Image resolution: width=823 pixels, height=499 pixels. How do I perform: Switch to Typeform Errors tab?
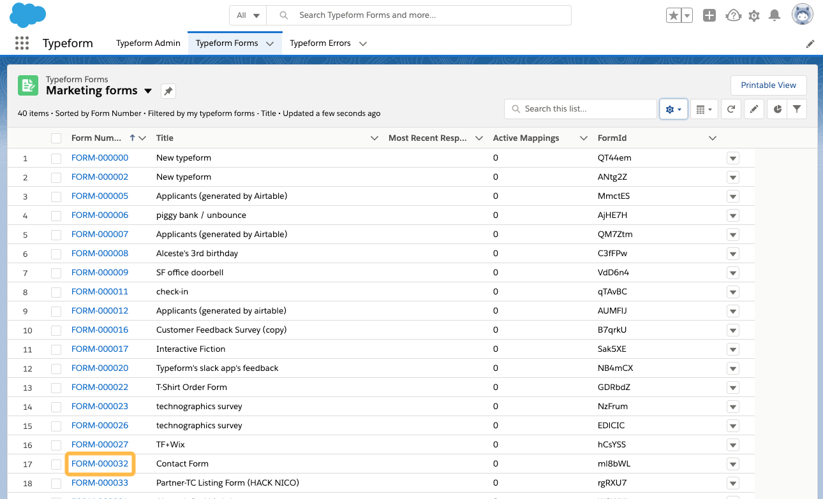(x=320, y=43)
